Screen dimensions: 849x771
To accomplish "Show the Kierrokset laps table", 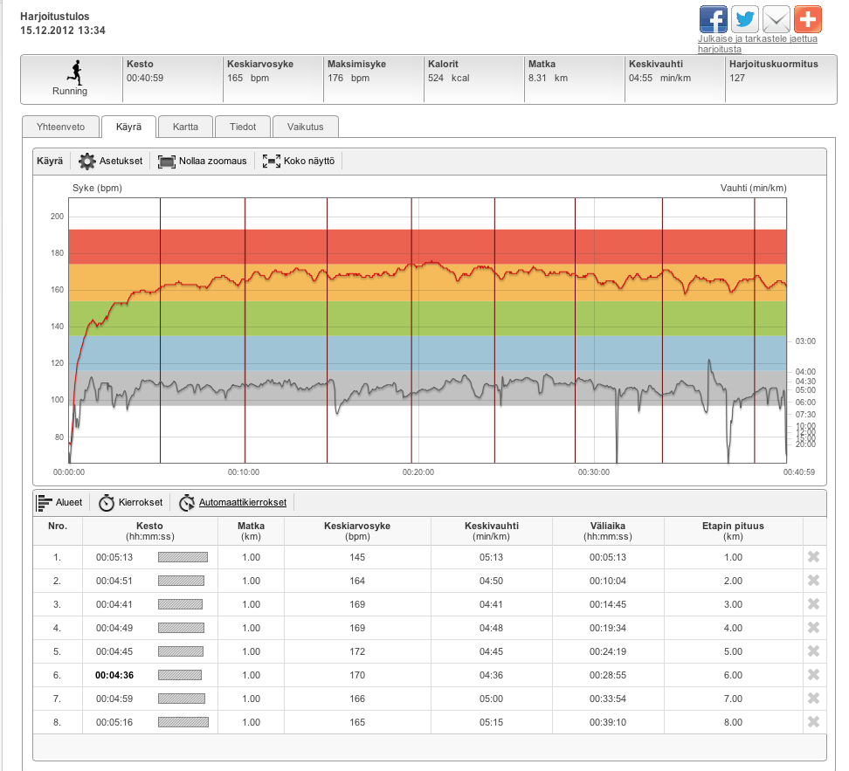I will (141, 502).
